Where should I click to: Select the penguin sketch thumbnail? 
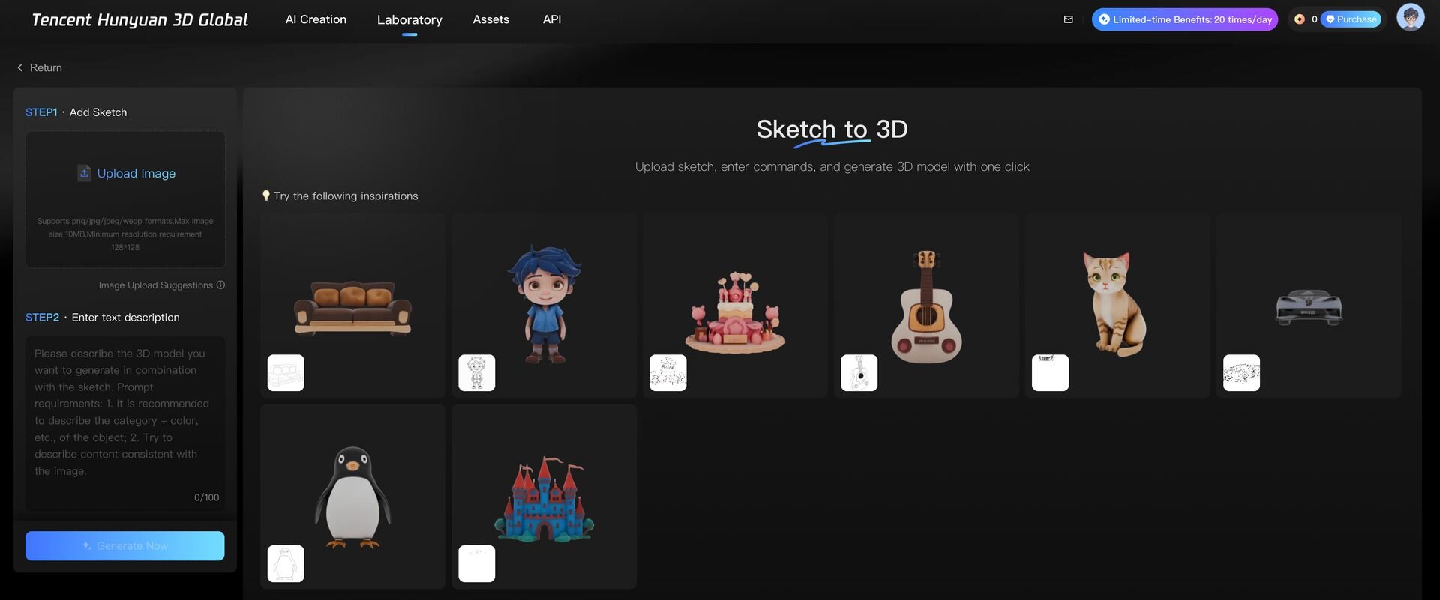pyautogui.click(x=286, y=563)
